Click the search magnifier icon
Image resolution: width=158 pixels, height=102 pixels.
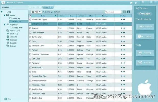pos(106,12)
